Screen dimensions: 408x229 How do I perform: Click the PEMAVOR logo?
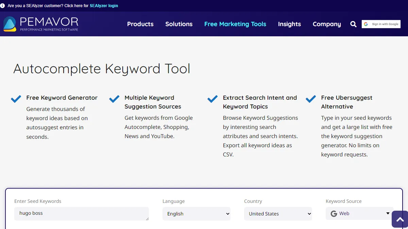click(41, 24)
